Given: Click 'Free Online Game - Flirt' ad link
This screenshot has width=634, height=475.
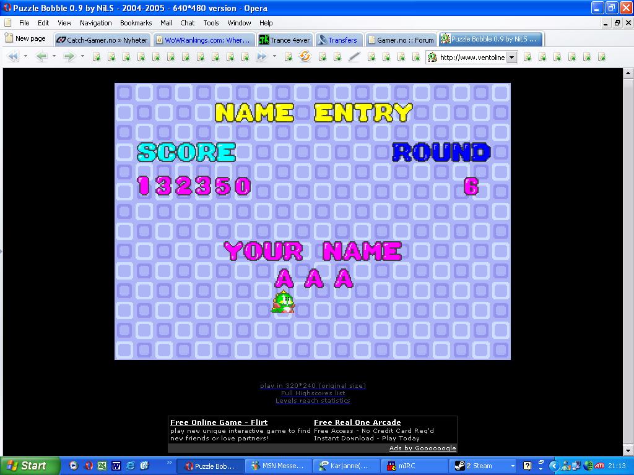Looking at the screenshot, I should pos(219,422).
